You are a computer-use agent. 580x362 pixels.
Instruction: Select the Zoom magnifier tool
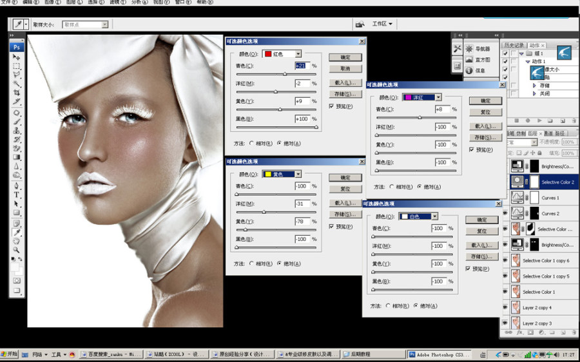(x=17, y=250)
